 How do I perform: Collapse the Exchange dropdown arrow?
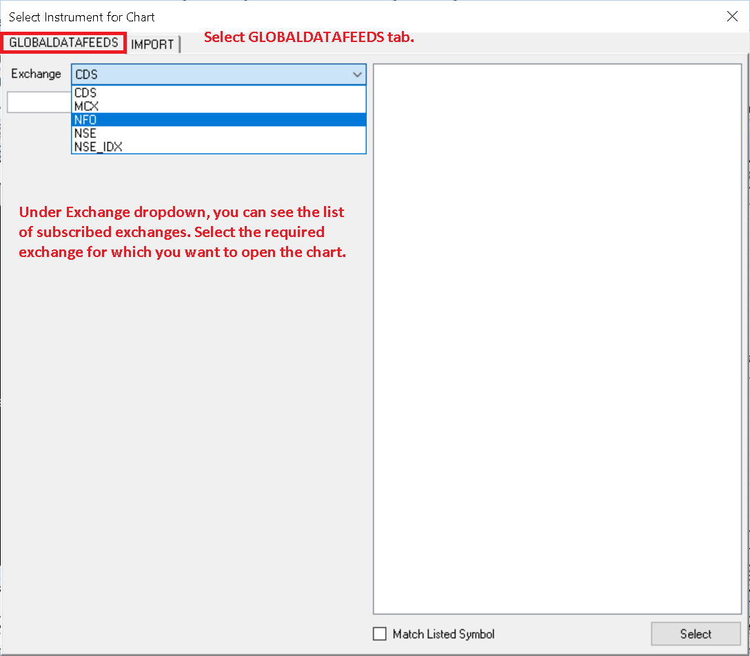[357, 74]
